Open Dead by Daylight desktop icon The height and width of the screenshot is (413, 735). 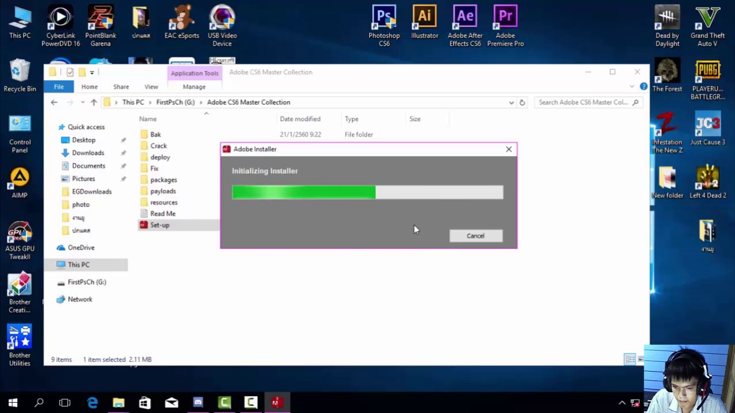coord(667,26)
